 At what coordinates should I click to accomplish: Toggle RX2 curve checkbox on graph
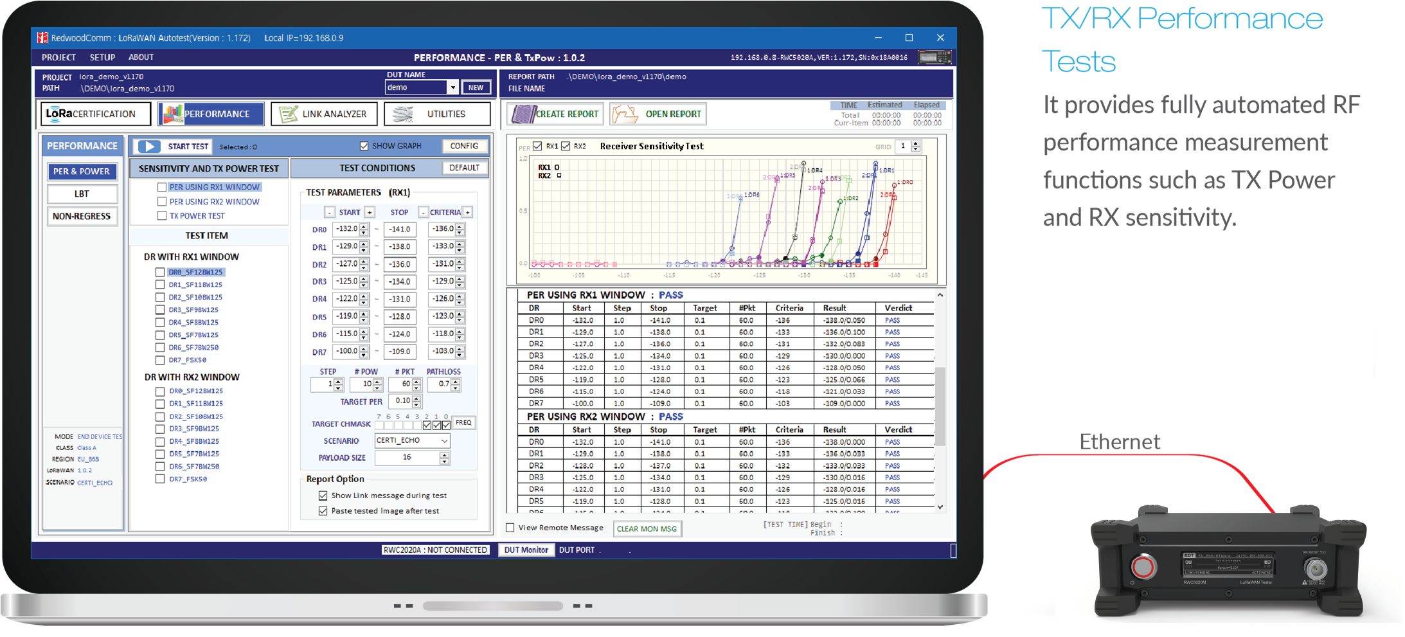click(x=566, y=146)
